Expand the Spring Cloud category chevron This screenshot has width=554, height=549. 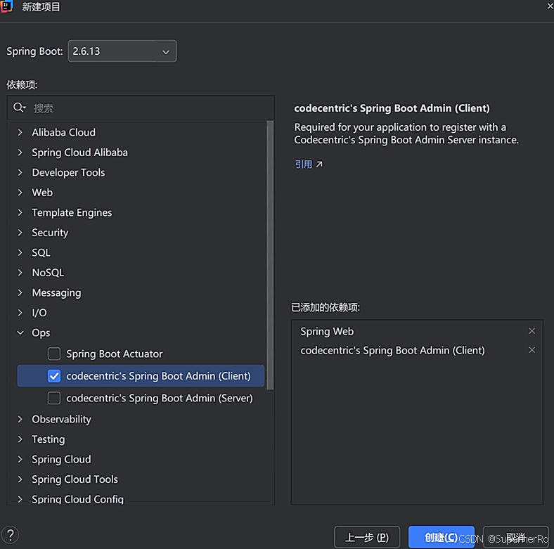point(20,459)
